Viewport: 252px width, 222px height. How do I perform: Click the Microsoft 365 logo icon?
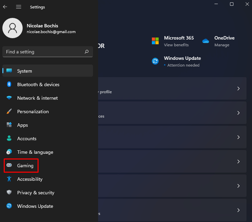pyautogui.click(x=155, y=41)
